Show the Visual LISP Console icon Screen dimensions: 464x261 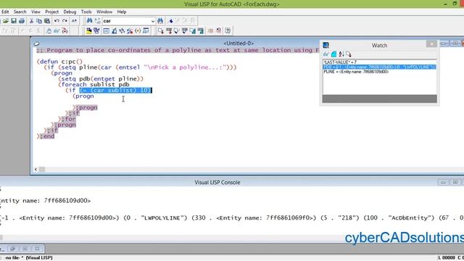[x=106, y=30]
